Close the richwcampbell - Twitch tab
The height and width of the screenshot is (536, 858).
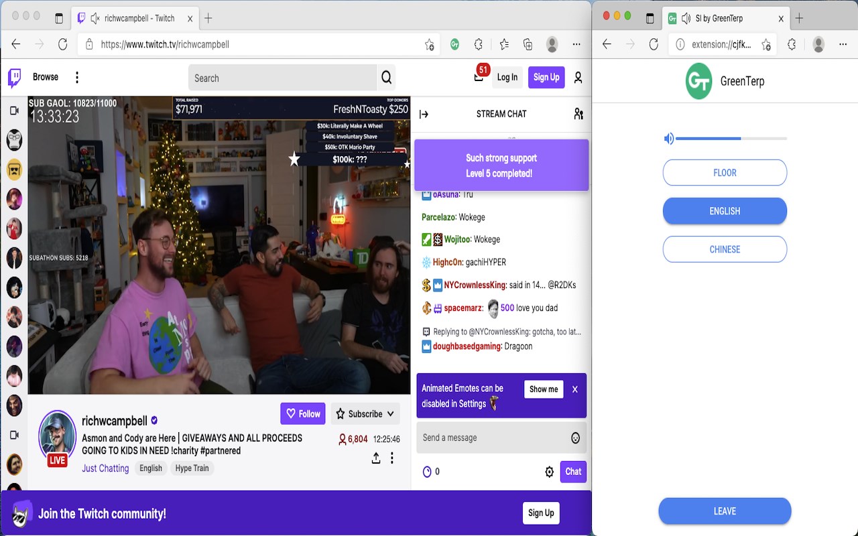tap(190, 18)
